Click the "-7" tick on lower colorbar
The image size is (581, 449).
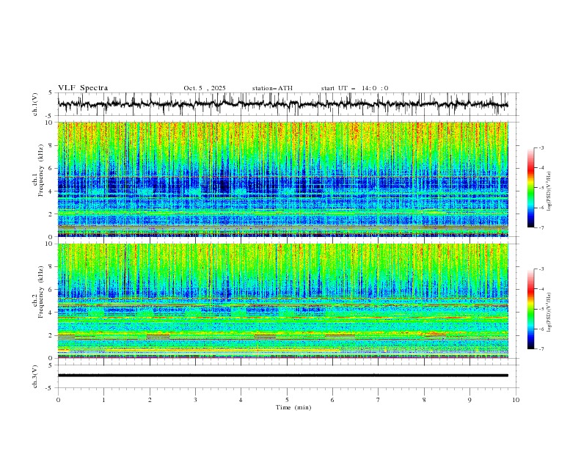coord(541,349)
